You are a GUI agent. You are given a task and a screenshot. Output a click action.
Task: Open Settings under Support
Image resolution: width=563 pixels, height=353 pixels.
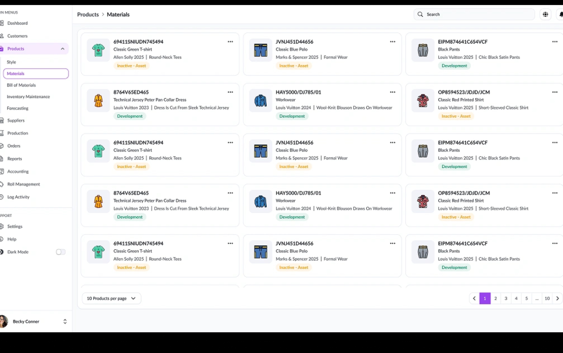point(15,227)
